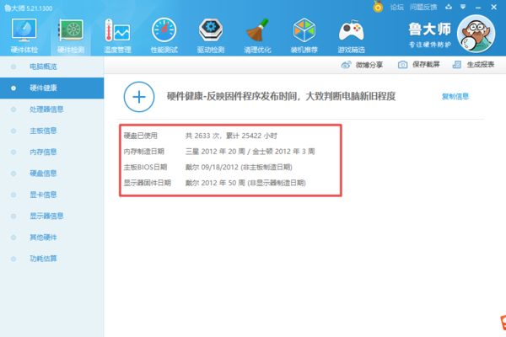This screenshot has width=506, height=337.
Task: Click the camera icon for 保存截屏
Action: [402, 65]
